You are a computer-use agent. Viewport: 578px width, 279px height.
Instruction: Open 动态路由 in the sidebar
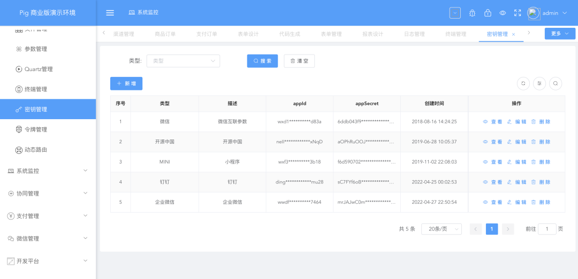click(48, 150)
